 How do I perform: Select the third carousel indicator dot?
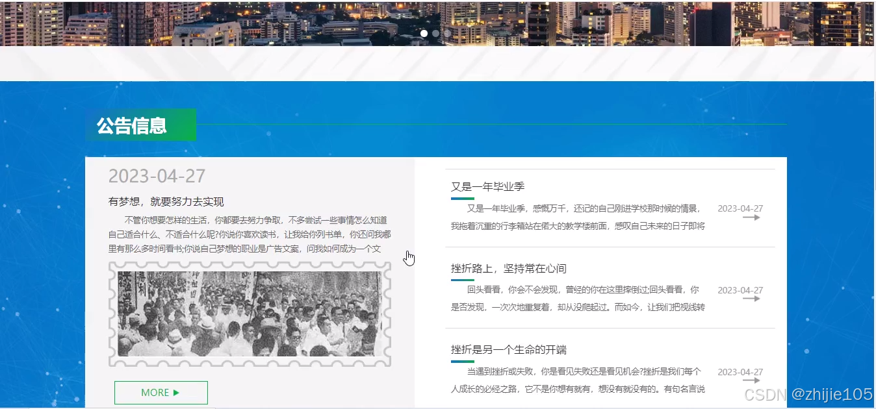click(447, 33)
